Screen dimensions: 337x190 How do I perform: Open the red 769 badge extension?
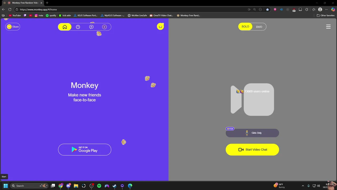[x=294, y=10]
